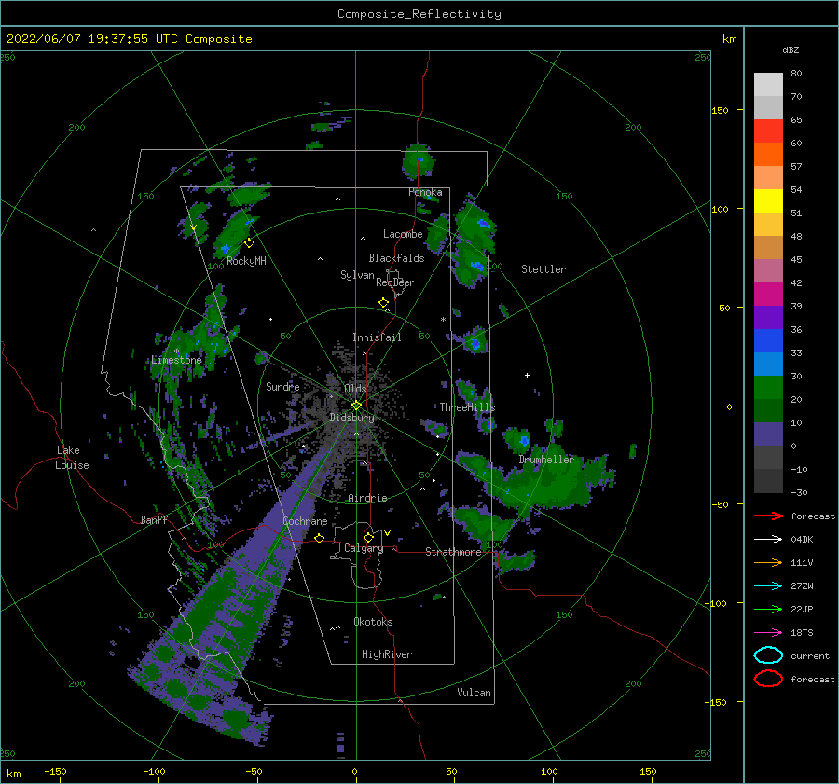
Task: Select the orange 60 dBZ swatch
Action: pyautogui.click(x=768, y=154)
